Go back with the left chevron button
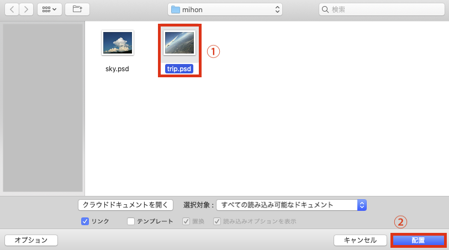The height and width of the screenshot is (250, 449). point(12,9)
